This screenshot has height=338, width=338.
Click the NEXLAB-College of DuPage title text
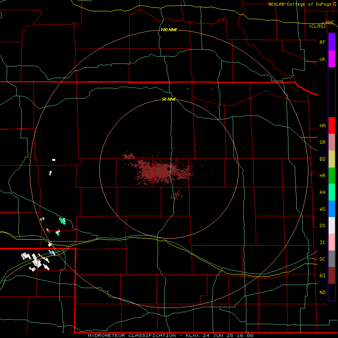coord(300,4)
